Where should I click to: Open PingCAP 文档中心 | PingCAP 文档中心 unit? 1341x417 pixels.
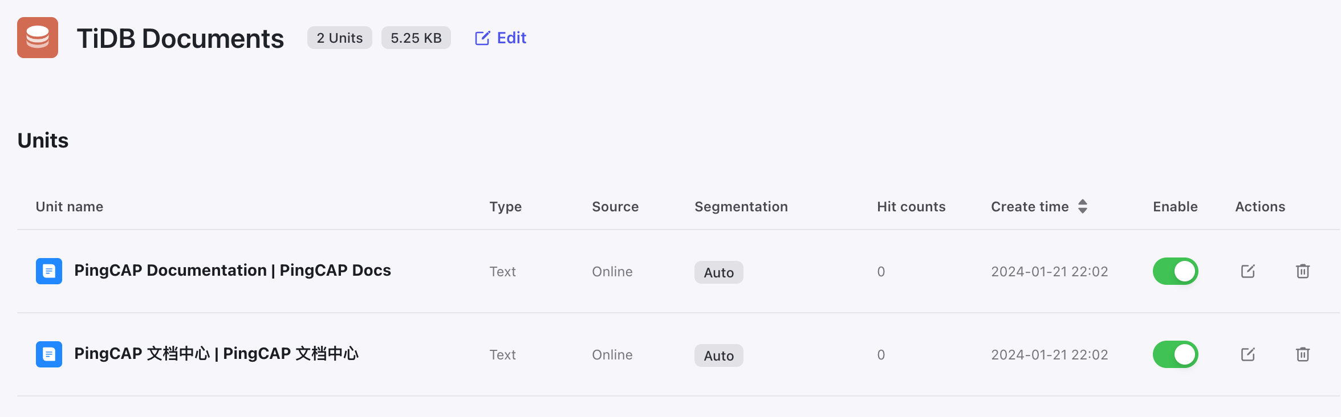[217, 353]
